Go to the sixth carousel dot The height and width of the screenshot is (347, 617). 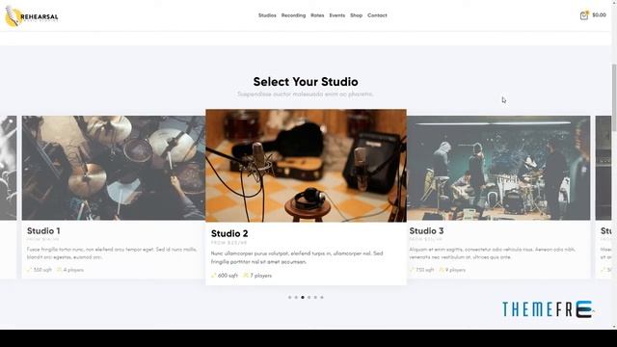pyautogui.click(x=322, y=298)
